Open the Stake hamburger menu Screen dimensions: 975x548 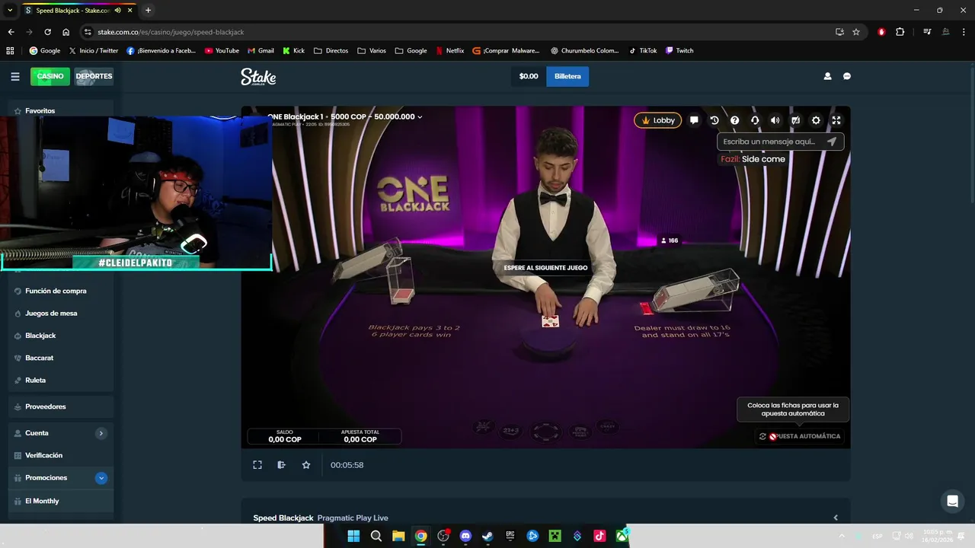click(x=15, y=76)
